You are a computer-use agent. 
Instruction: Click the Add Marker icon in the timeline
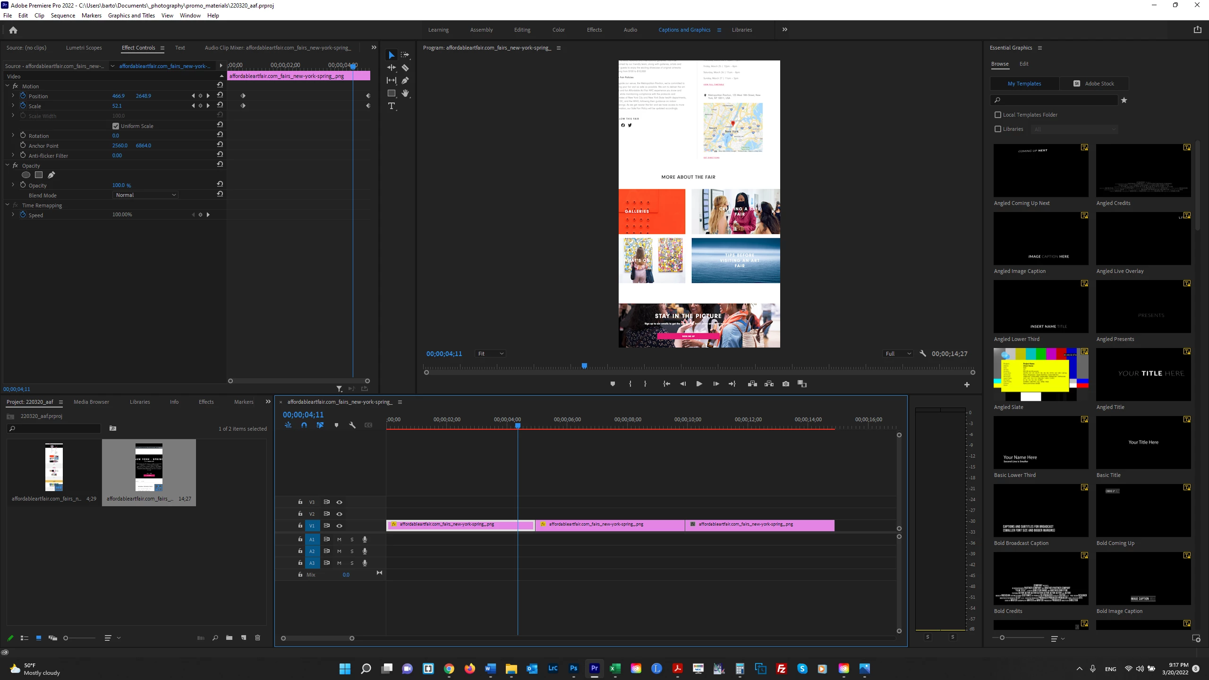tap(336, 425)
